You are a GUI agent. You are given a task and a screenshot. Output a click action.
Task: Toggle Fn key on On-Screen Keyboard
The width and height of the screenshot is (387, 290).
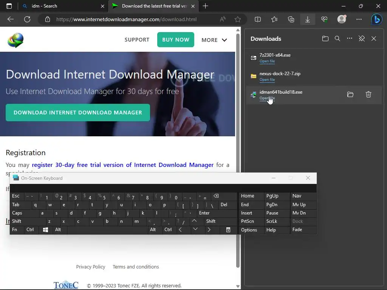pos(17,230)
